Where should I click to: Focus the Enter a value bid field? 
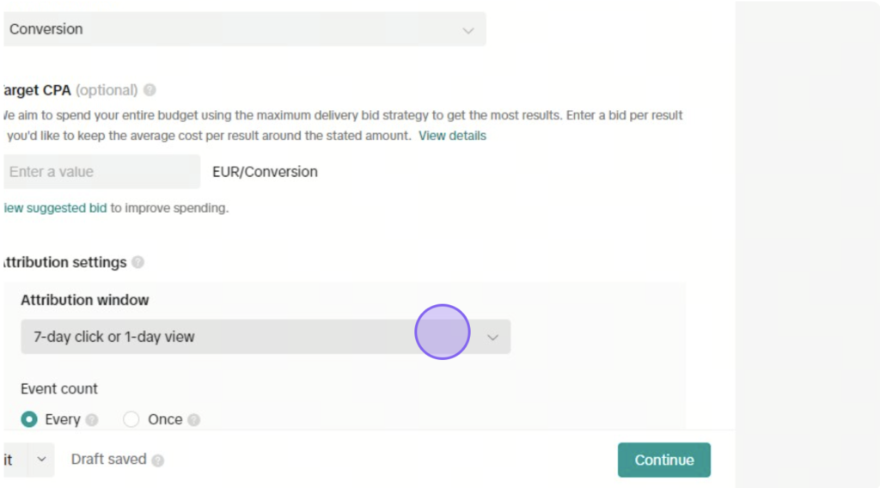101,172
